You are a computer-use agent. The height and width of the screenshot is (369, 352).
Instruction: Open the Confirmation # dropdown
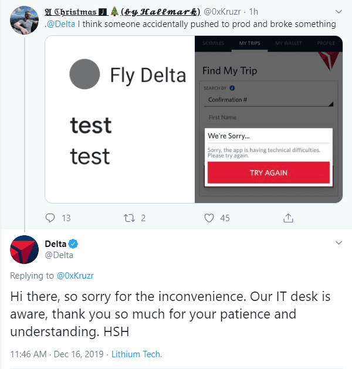click(x=269, y=100)
